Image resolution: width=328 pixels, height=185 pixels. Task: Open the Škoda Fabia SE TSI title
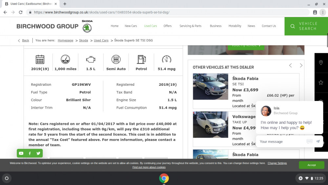click(x=245, y=79)
